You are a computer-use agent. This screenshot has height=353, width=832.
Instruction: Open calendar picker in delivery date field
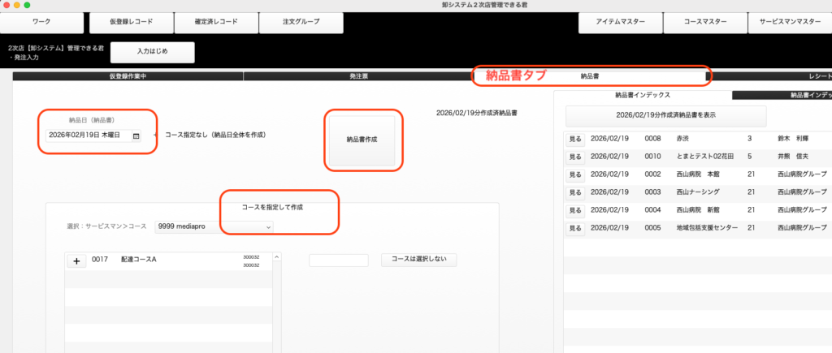pos(136,135)
